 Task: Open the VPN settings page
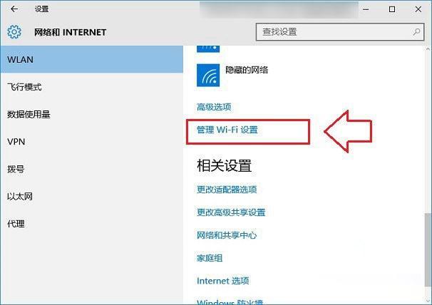[x=16, y=142]
